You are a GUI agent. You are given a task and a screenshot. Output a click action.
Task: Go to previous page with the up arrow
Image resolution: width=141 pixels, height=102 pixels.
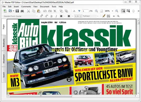[74, 11]
